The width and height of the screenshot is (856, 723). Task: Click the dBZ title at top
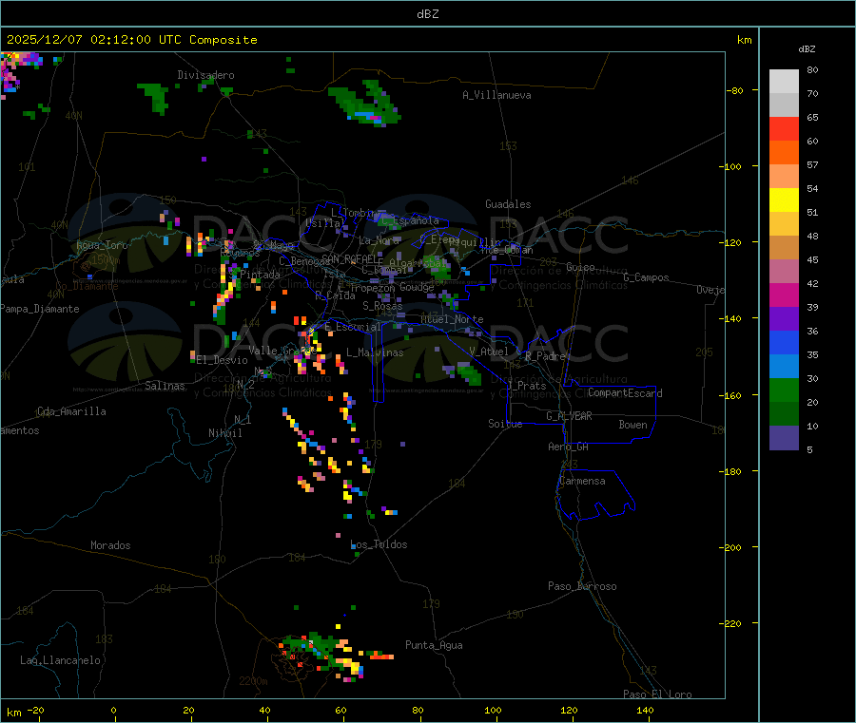(x=427, y=14)
